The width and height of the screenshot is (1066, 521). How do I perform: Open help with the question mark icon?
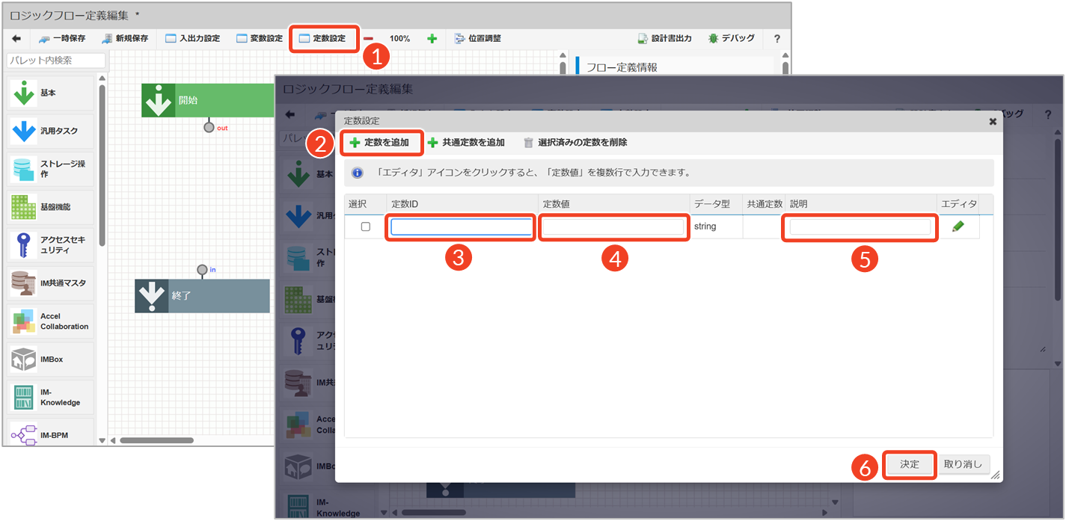click(x=776, y=38)
